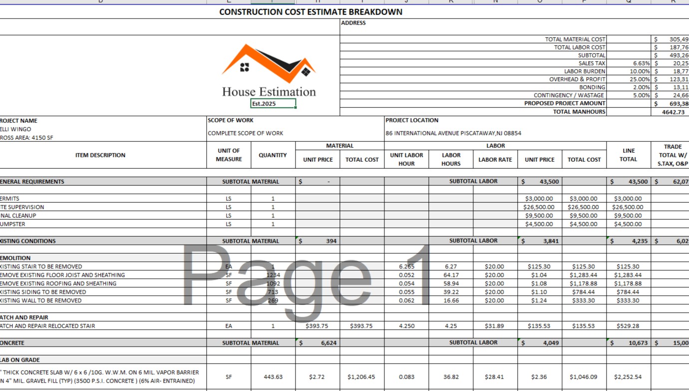
Task: Click the Labor Rate column header
Action: tap(495, 160)
